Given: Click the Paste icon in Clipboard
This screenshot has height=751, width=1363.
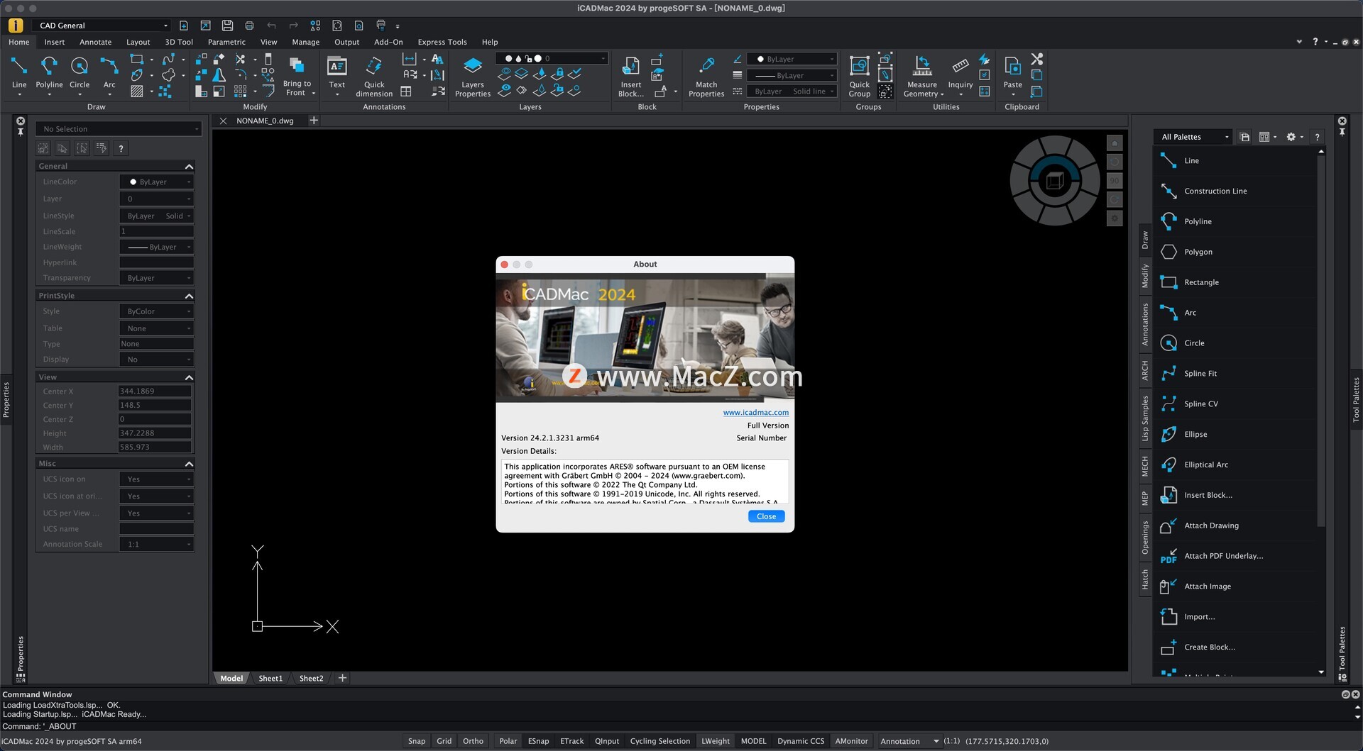Looking at the screenshot, I should pos(1012,67).
